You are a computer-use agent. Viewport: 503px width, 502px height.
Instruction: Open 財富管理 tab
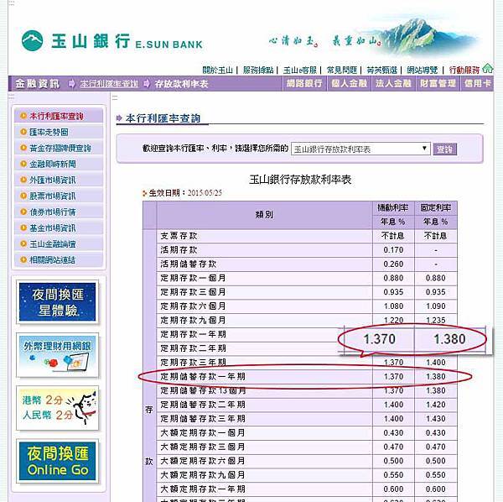point(438,83)
